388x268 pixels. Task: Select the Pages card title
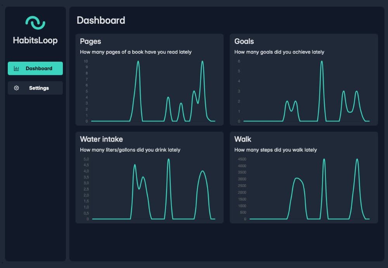[90, 41]
